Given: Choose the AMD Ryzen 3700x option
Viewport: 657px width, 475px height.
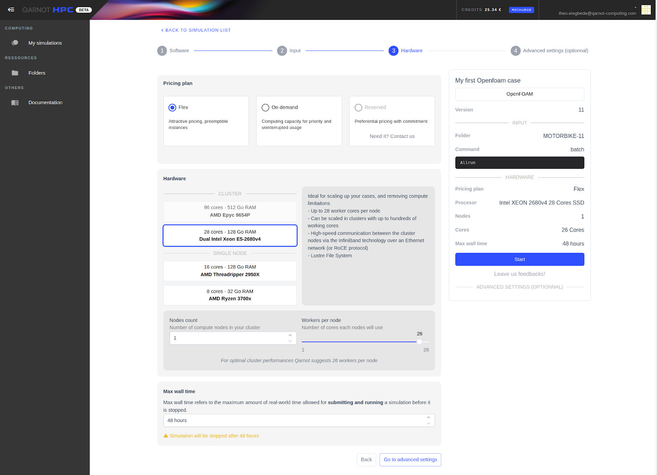Looking at the screenshot, I should coord(230,295).
